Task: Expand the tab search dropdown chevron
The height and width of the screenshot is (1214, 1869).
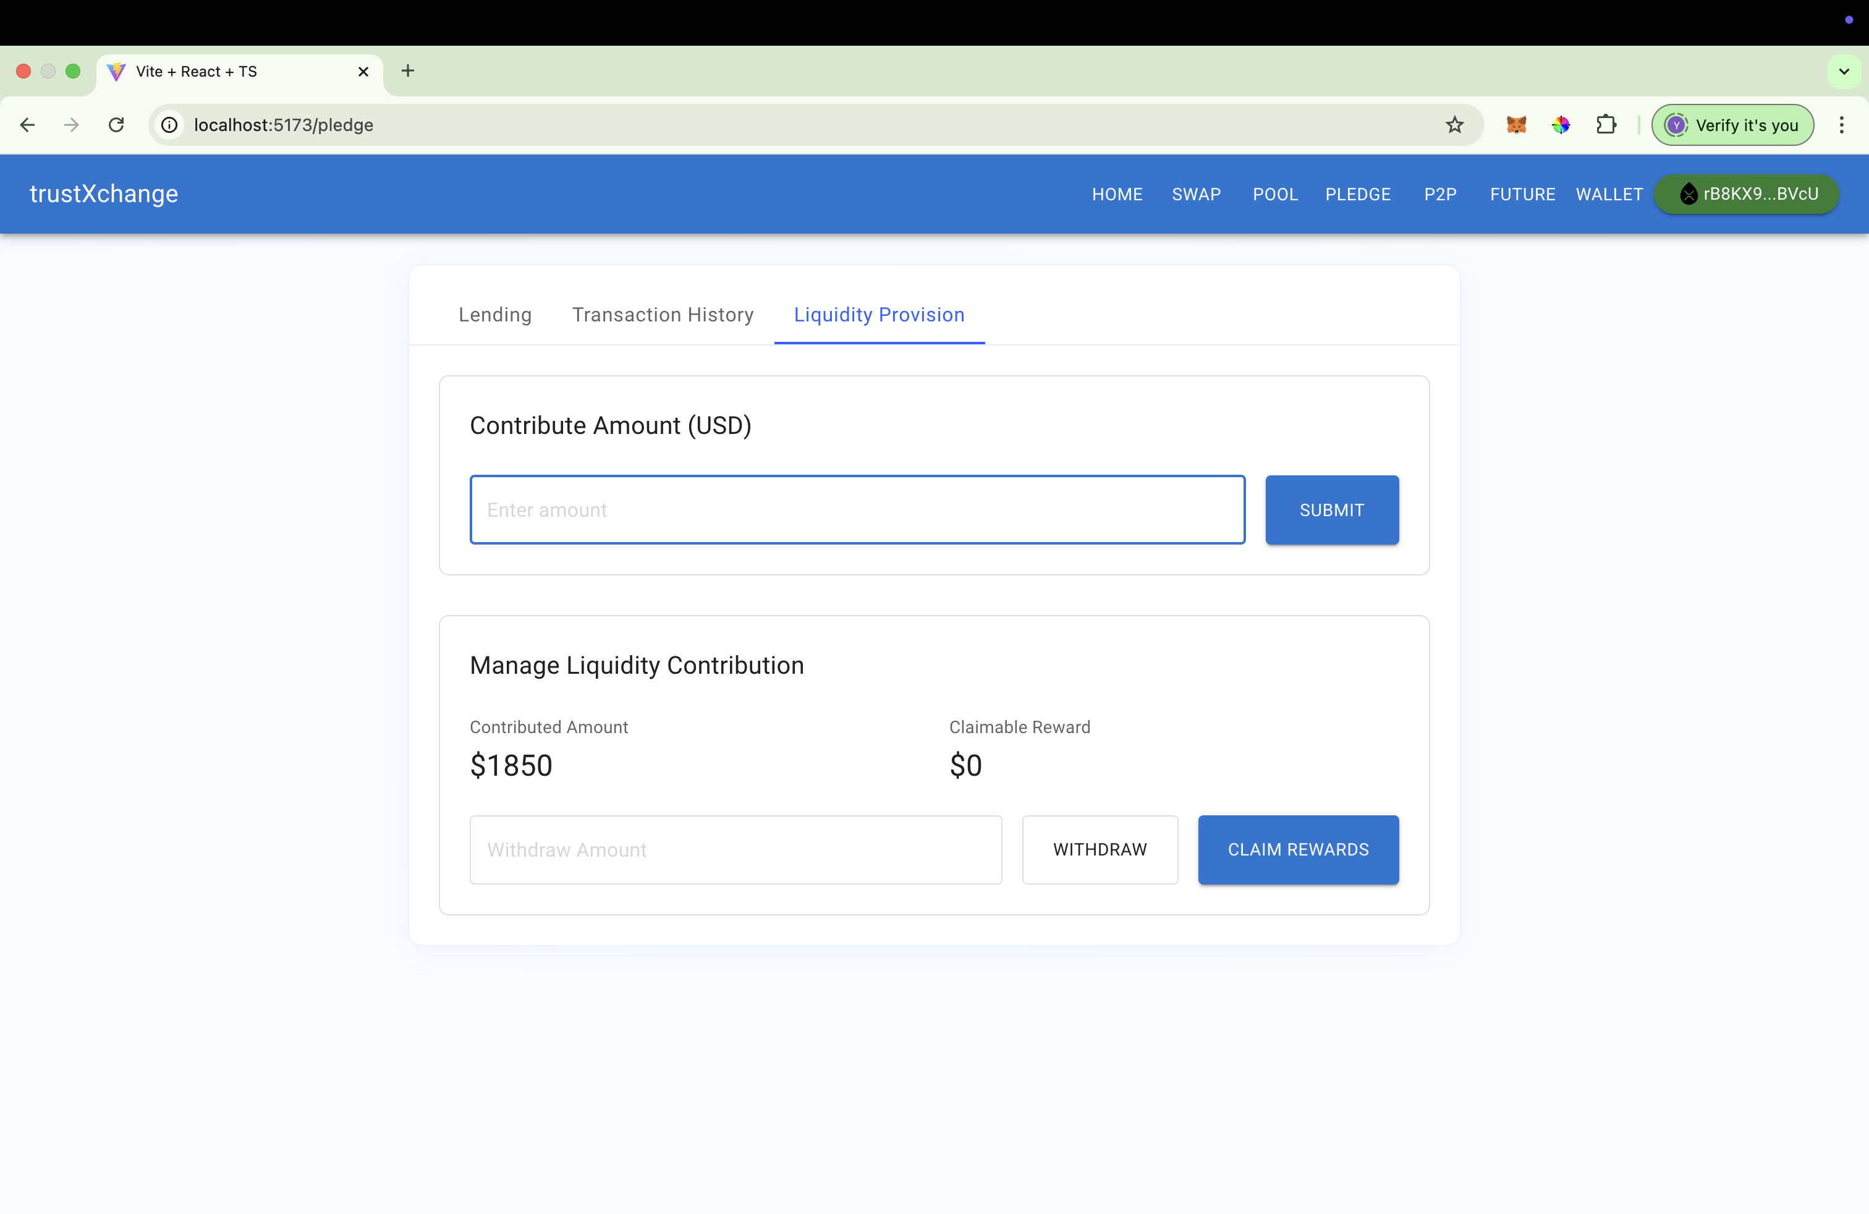Action: point(1844,72)
